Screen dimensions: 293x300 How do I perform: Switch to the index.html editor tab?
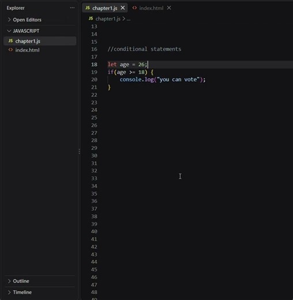[151, 8]
